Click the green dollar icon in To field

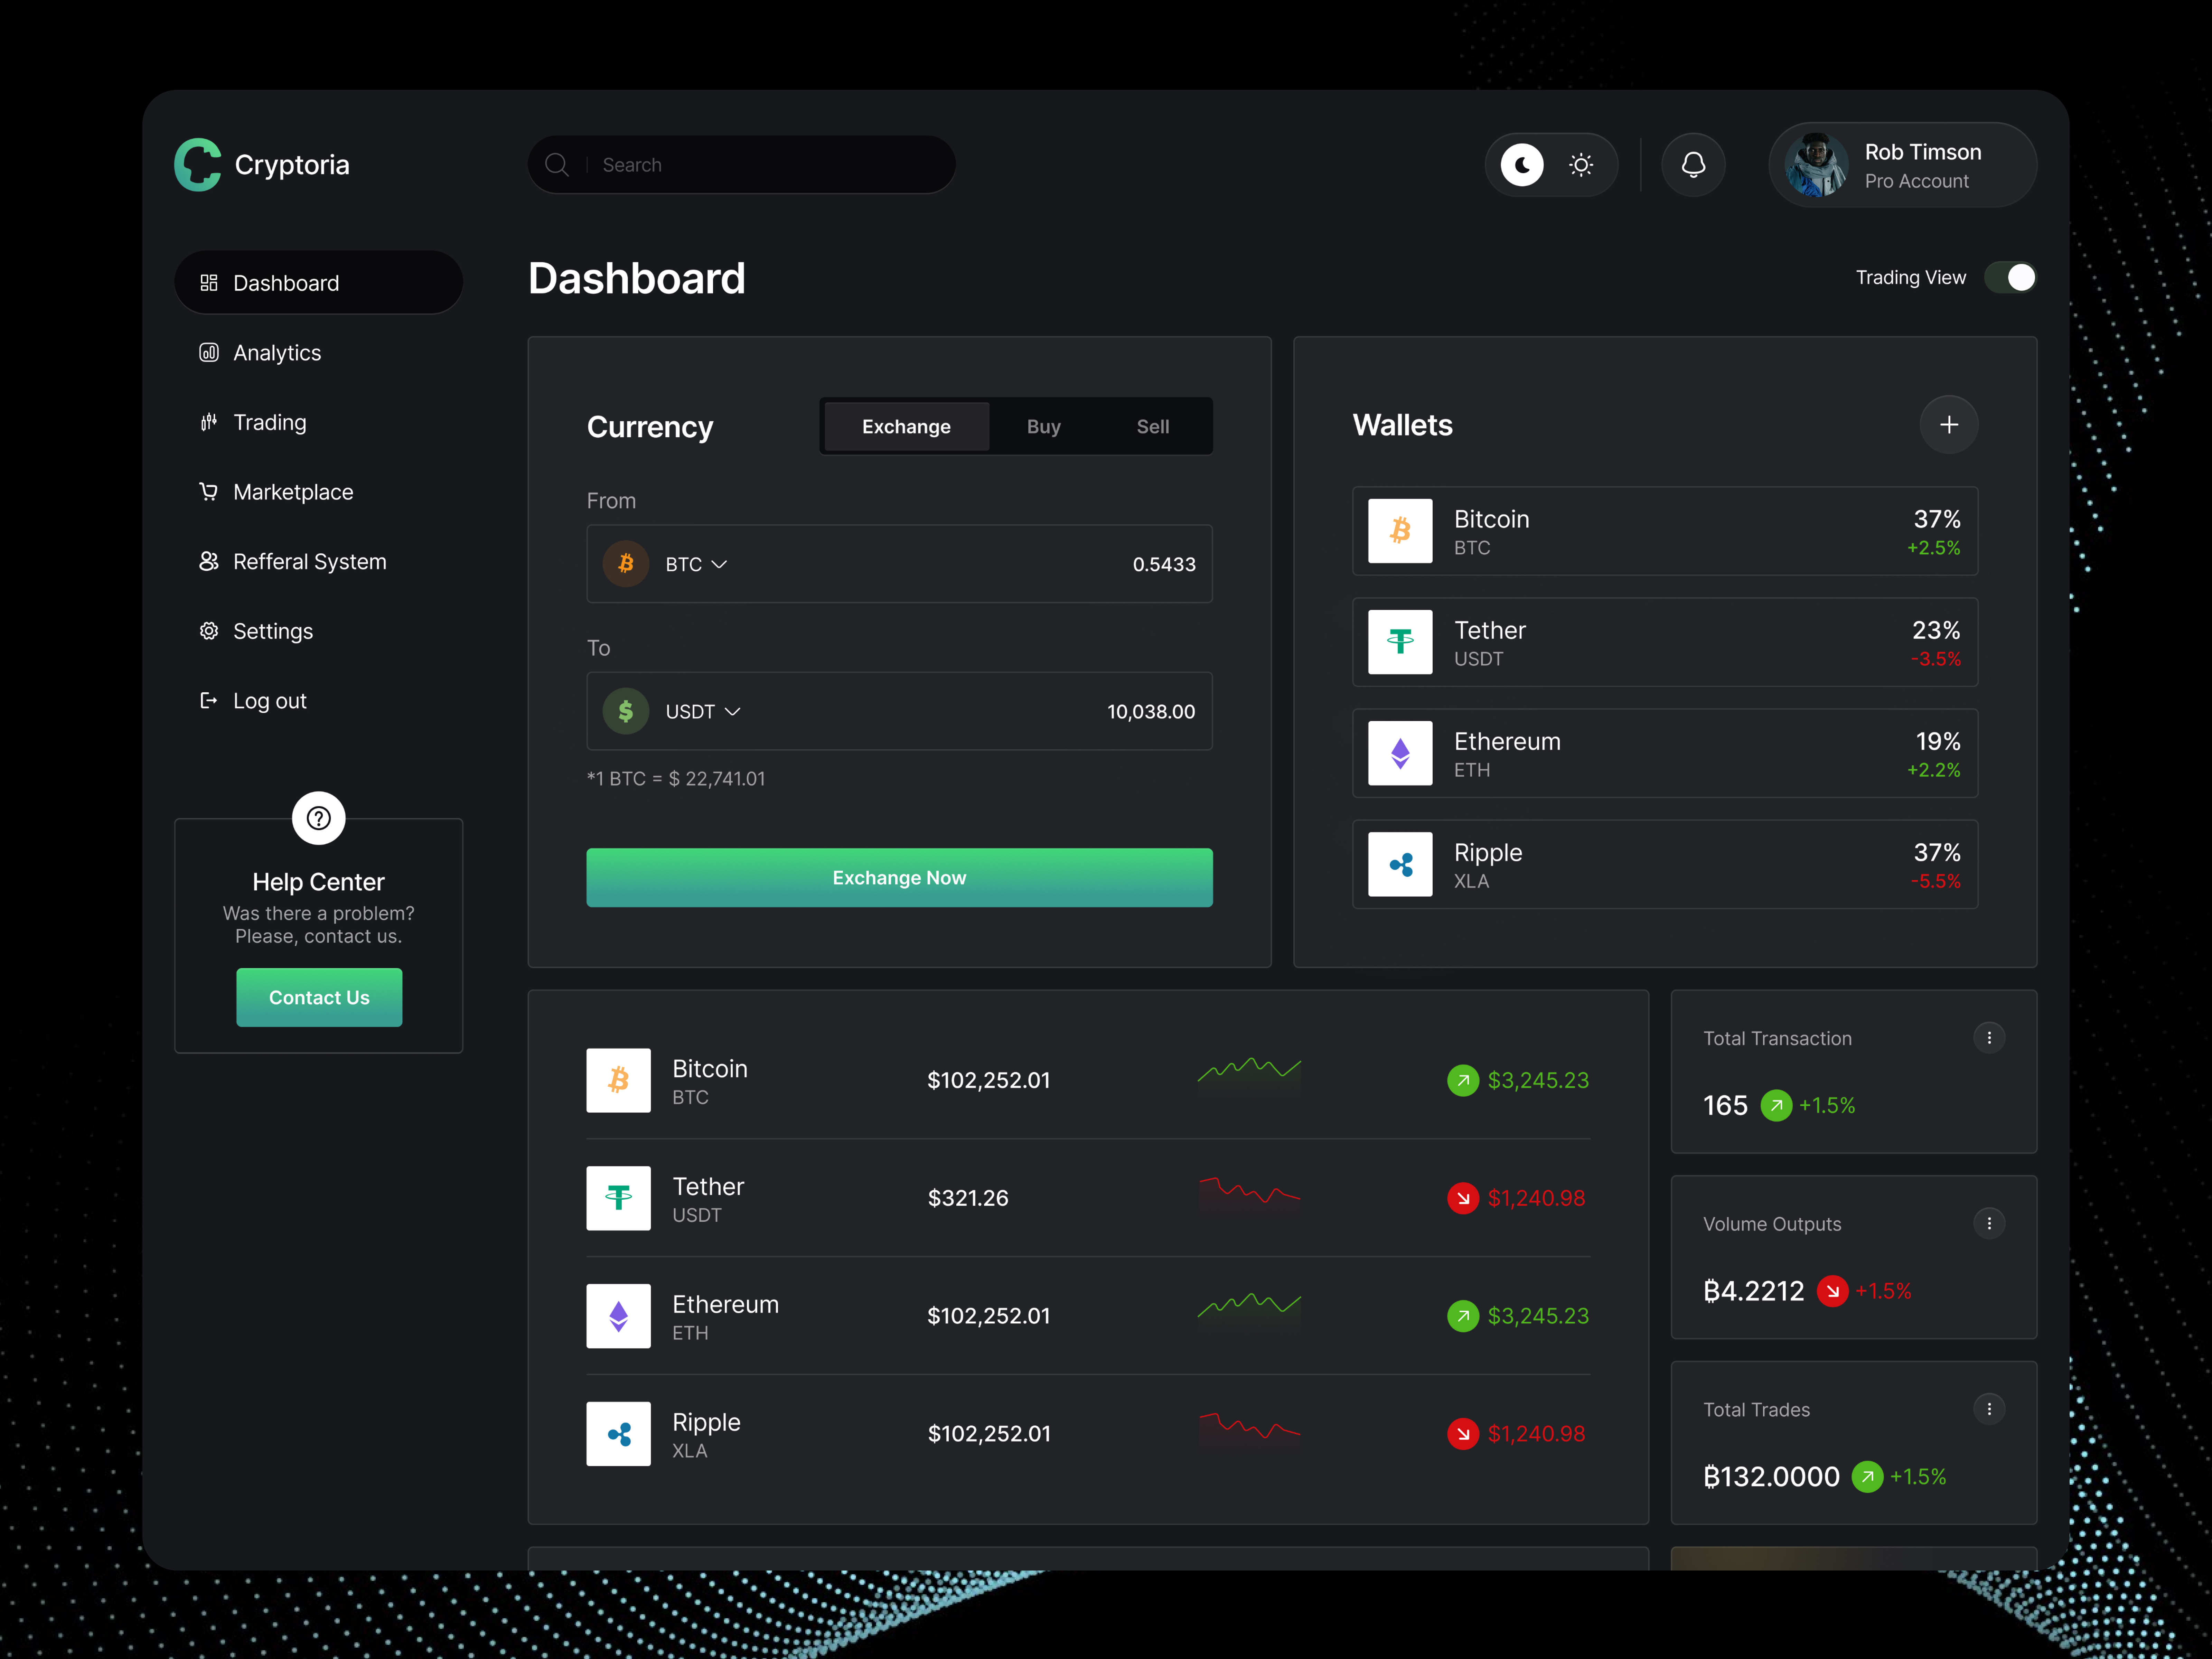pos(626,711)
